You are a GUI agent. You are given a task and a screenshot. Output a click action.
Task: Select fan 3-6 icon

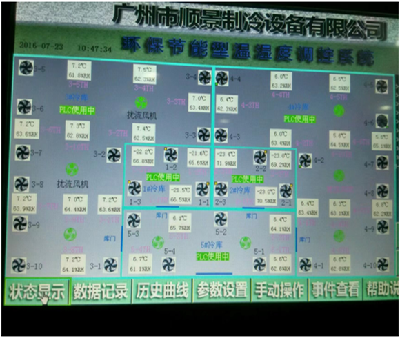point(25,107)
